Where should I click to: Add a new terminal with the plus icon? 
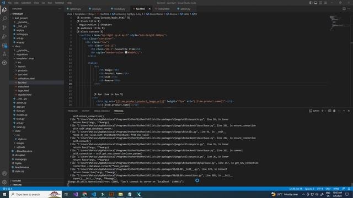tap(322, 111)
